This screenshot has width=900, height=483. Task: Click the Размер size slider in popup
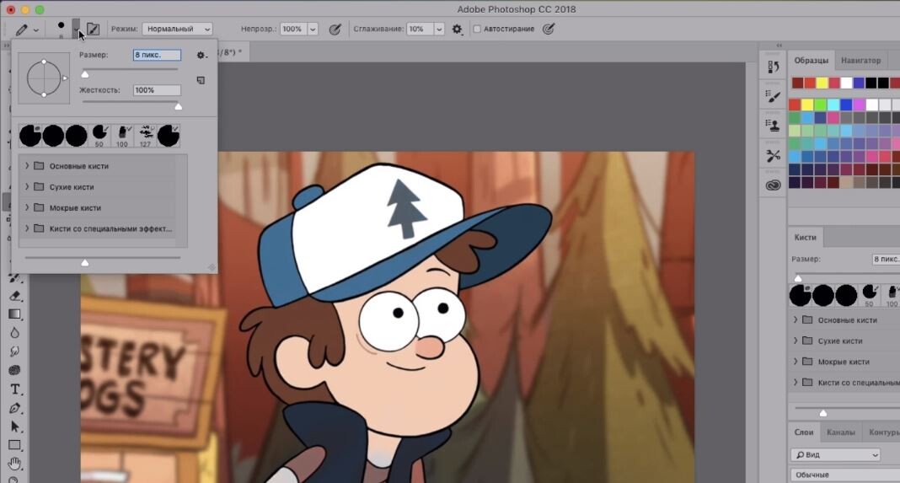coord(130,71)
